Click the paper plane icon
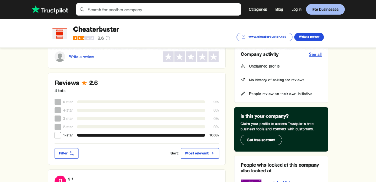This screenshot has width=376, height=182. (243, 80)
